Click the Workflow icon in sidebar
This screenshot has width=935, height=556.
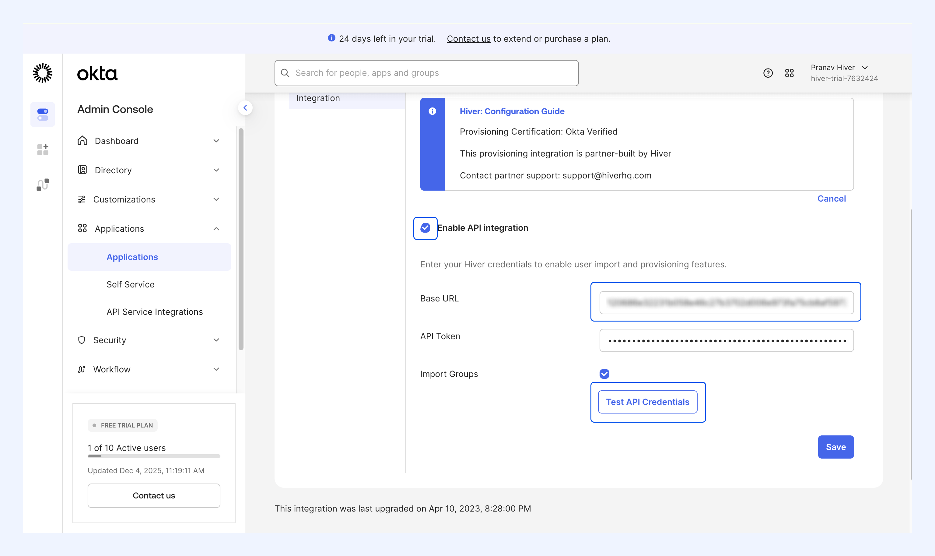point(82,369)
